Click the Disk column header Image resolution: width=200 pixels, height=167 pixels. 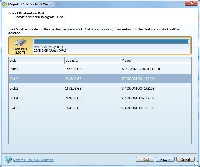37,60
